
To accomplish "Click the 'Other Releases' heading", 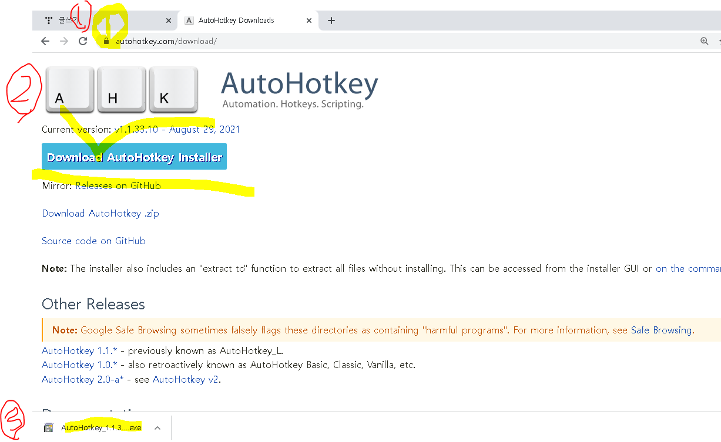I will pyautogui.click(x=93, y=304).
